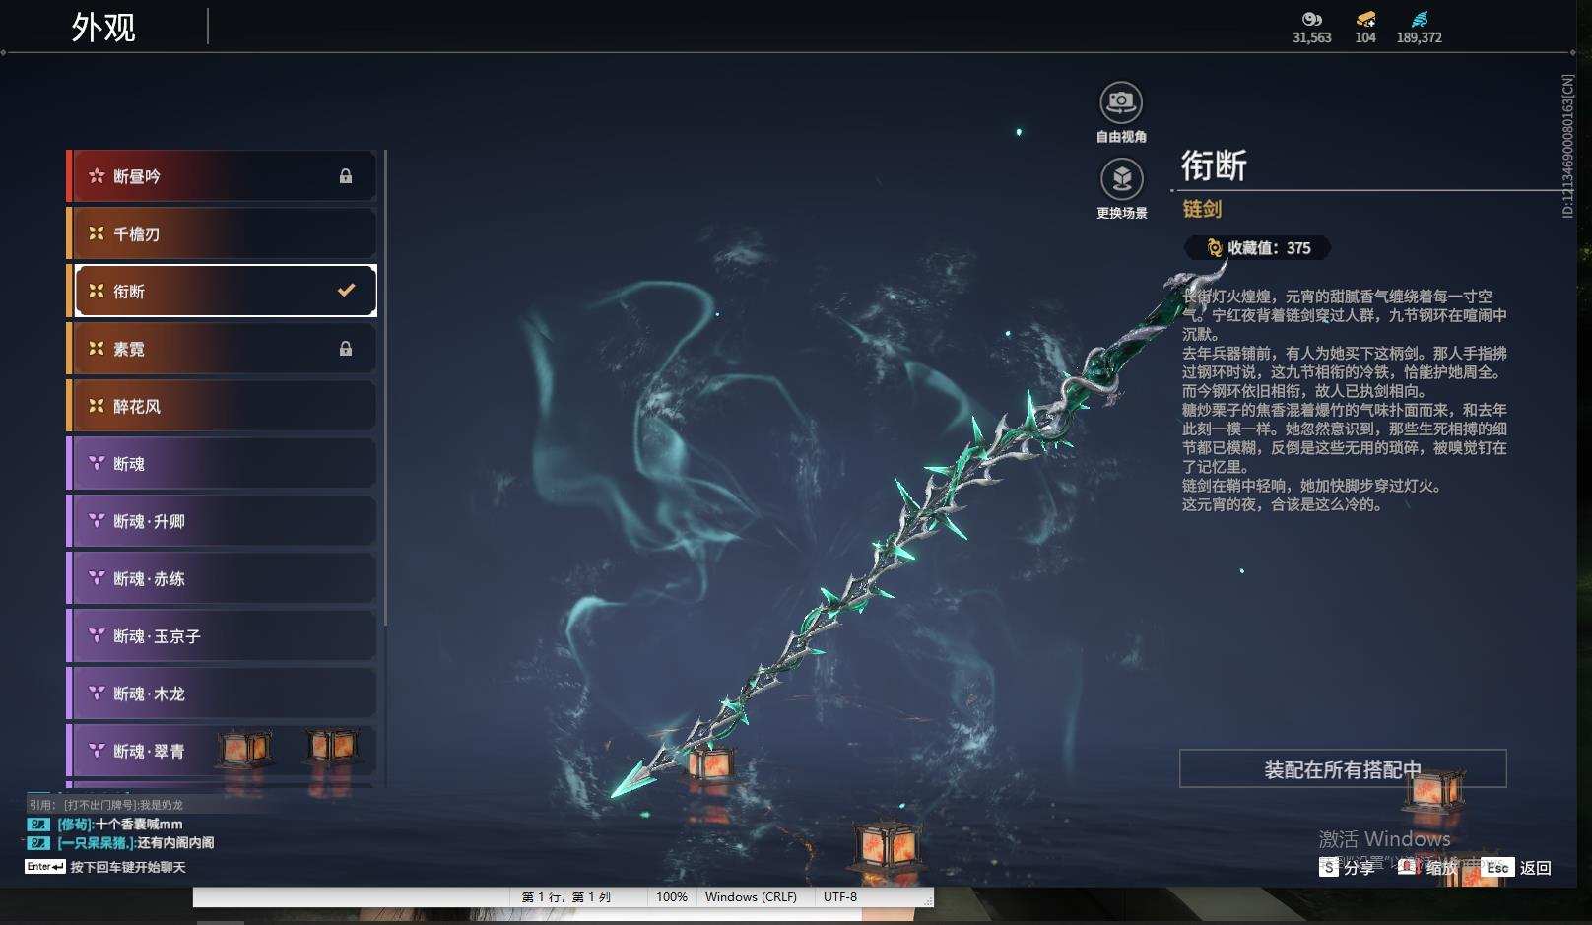
Task: Click the 外观 appearance title
Action: pos(103,27)
